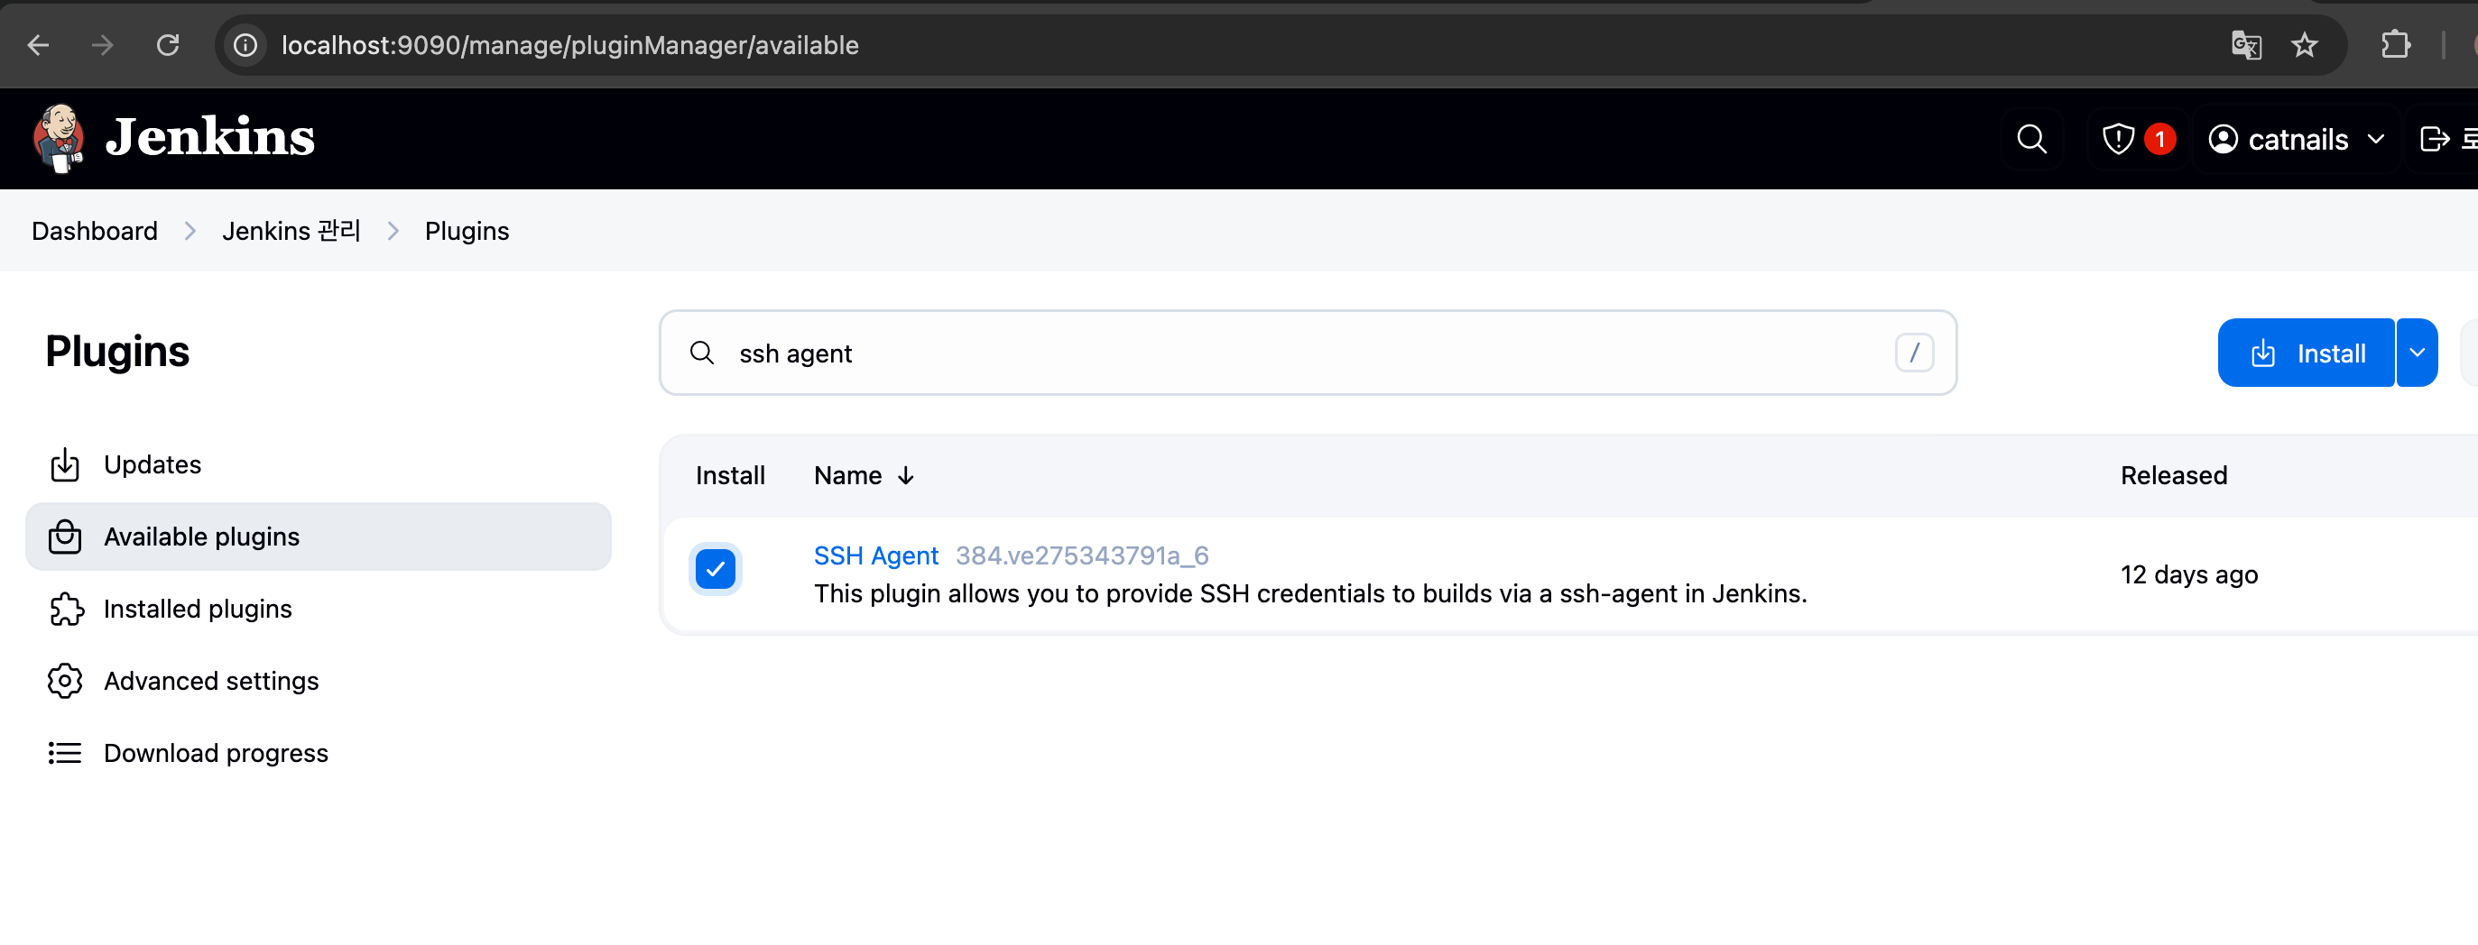The image size is (2478, 945).
Task: Click the Plugins breadcrumb link
Action: click(467, 232)
